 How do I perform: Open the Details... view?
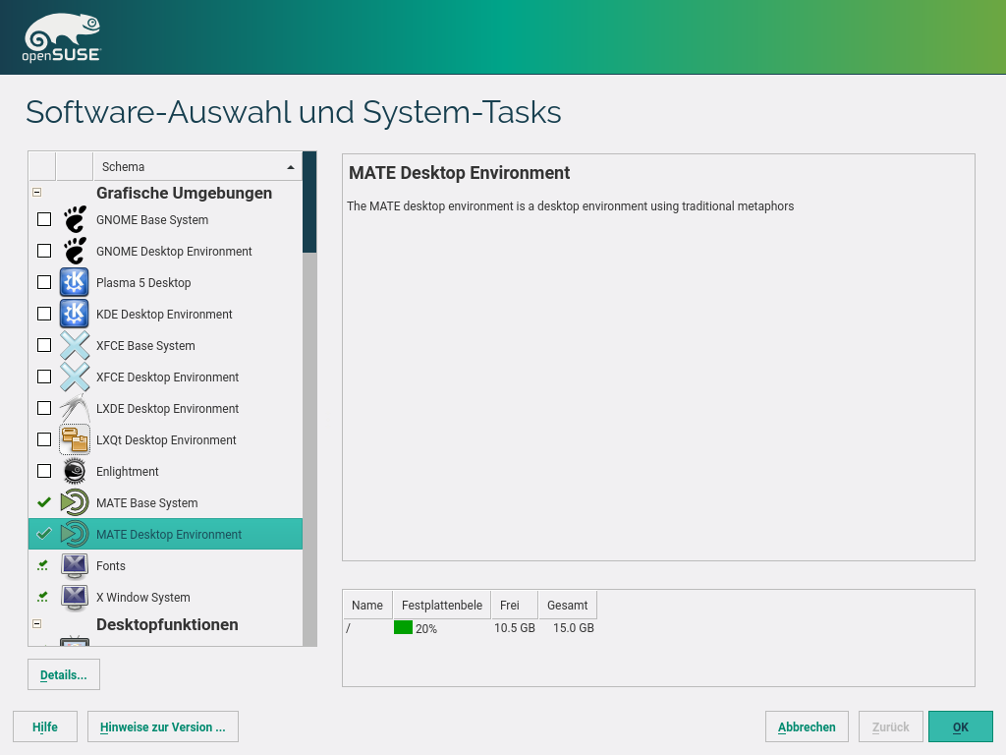point(64,675)
